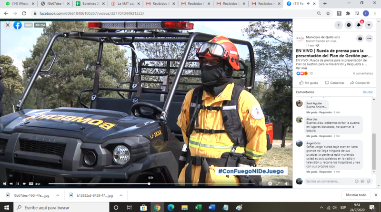381x212 pixels.
Task: Reply to Xavii Aguilar's comment
Action: [325, 112]
